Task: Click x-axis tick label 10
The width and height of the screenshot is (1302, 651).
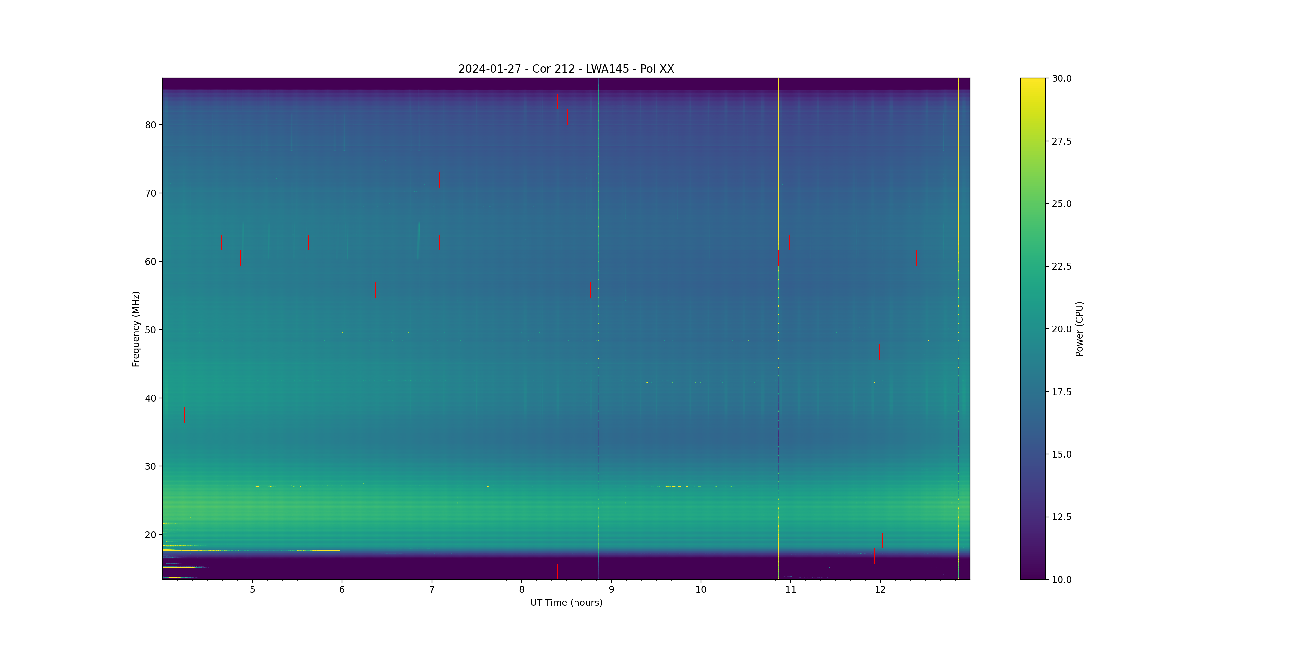Action: (x=700, y=589)
